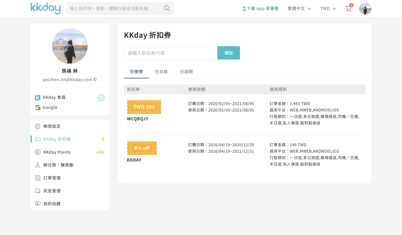This screenshot has height=235, width=402.
Task: Click the shield icon next to the email
Action: (x=95, y=79)
